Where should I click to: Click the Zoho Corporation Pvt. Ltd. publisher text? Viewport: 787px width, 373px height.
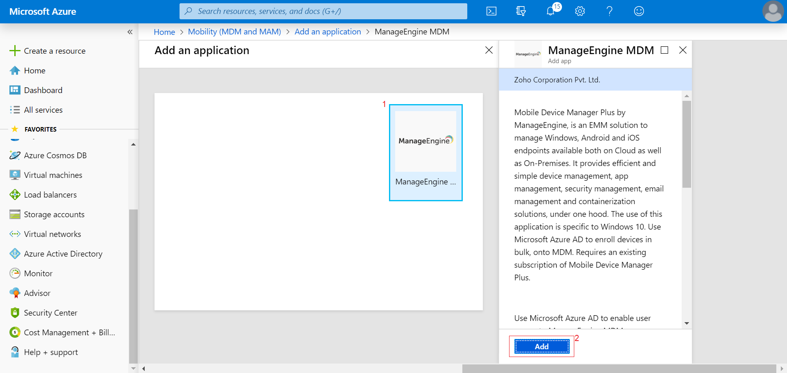(557, 80)
